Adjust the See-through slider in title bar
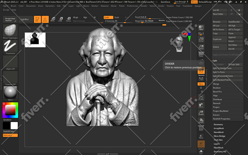Screen dimensions: 248x155 pos(181,2)
